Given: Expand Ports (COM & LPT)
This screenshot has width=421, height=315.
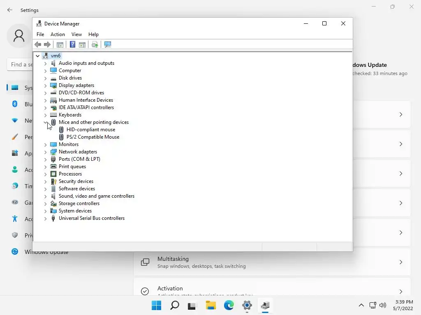Looking at the screenshot, I should point(45,160).
